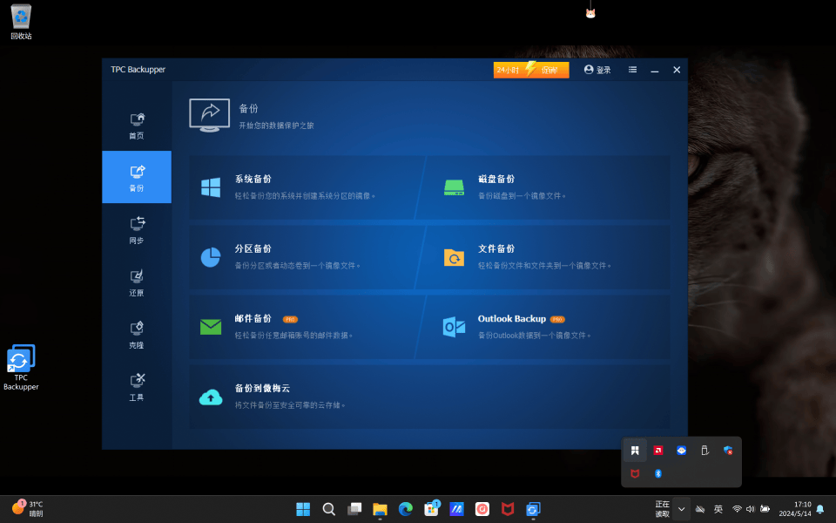Click the cloud upload backup icon

click(211, 397)
